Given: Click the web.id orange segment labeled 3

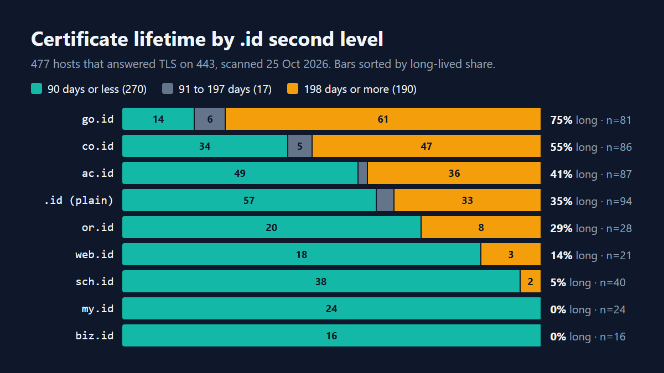Looking at the screenshot, I should click(511, 254).
